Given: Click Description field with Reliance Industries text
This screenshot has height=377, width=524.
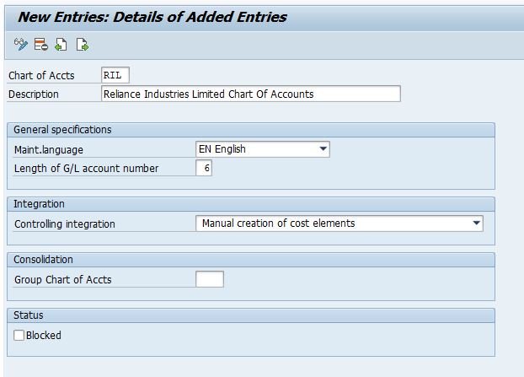Looking at the screenshot, I should 251,94.
